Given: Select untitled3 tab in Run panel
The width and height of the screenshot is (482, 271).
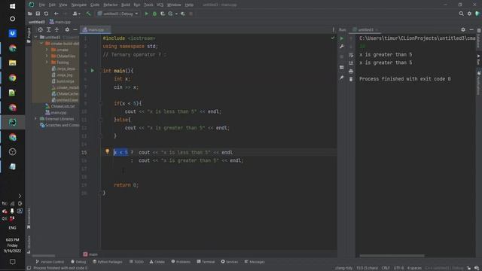Looking at the screenshot, I should coord(365,30).
